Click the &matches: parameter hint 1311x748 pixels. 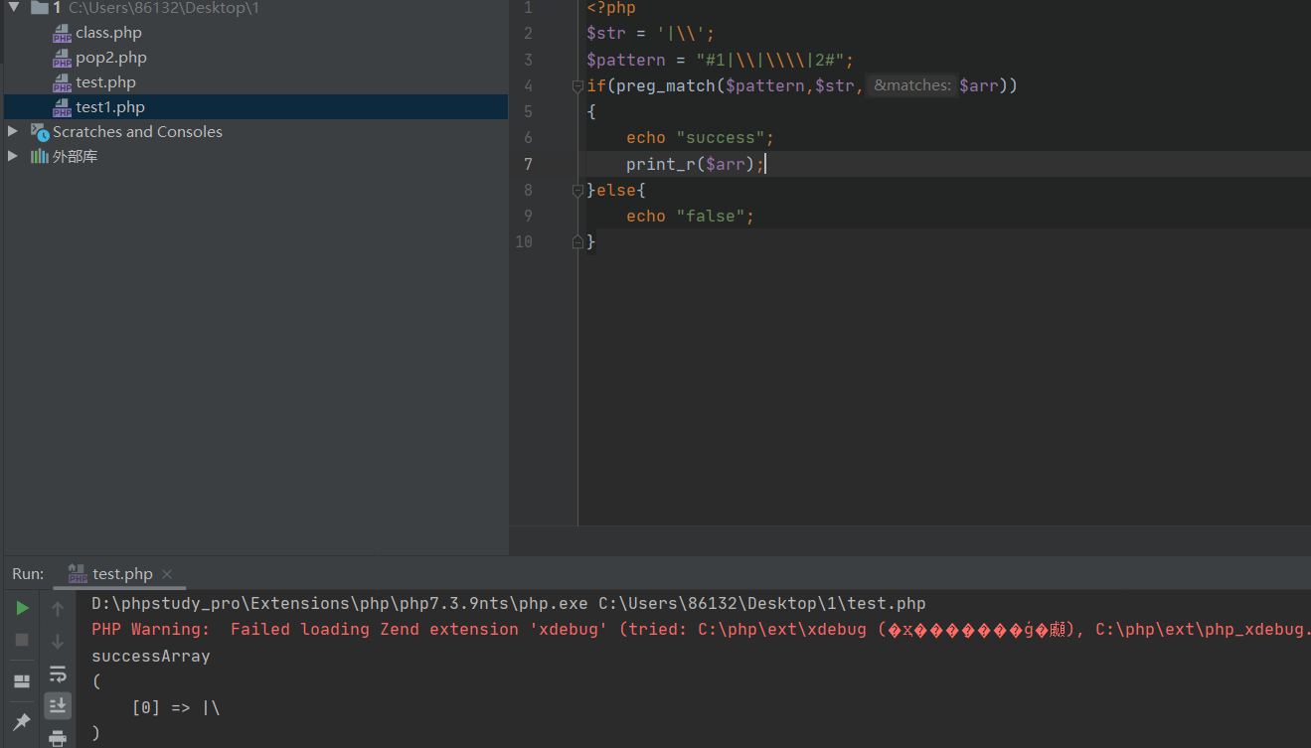click(x=911, y=85)
